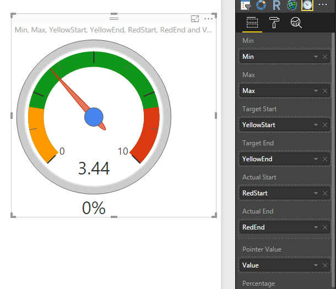Remove the Min field
The width and height of the screenshot is (336, 289).
pyautogui.click(x=325, y=57)
